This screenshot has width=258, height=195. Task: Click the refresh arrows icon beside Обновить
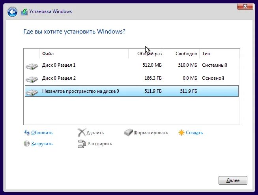tap(27, 133)
